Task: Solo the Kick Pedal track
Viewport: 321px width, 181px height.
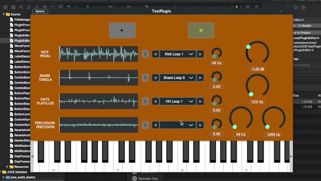Action: click(x=145, y=54)
